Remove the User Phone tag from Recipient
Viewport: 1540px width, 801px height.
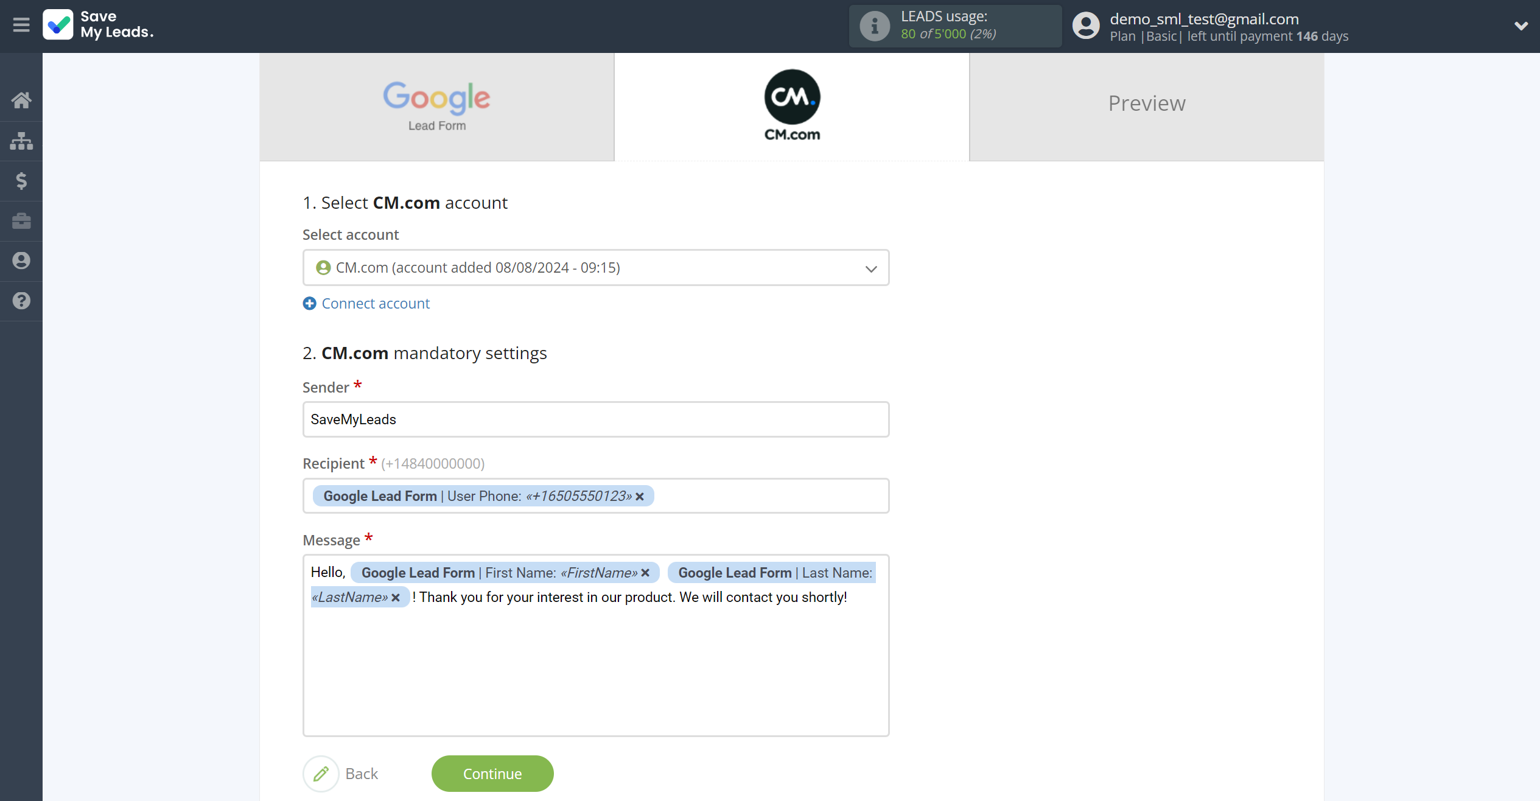tap(640, 497)
